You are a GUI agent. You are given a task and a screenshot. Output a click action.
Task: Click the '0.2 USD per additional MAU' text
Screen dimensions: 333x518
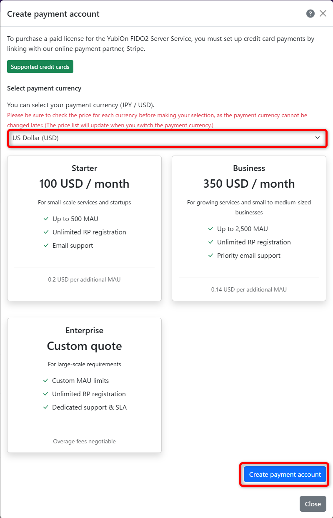click(84, 279)
